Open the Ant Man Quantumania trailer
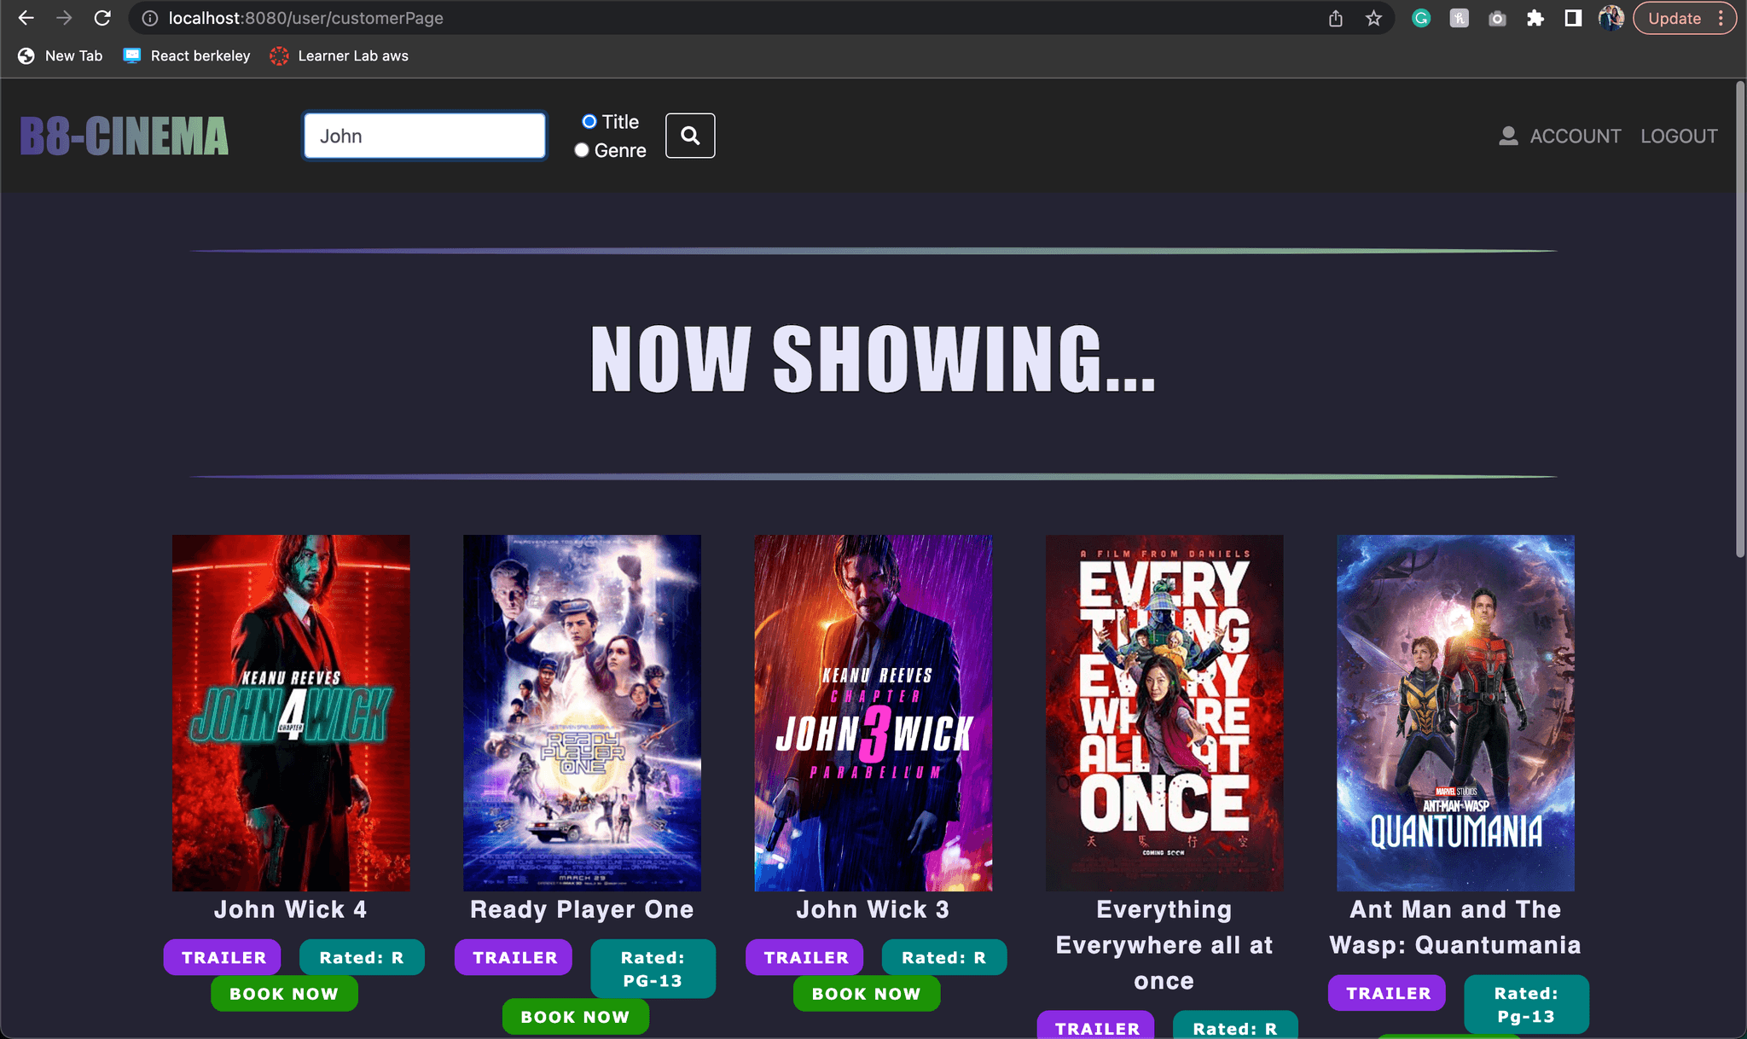 pyautogui.click(x=1388, y=993)
